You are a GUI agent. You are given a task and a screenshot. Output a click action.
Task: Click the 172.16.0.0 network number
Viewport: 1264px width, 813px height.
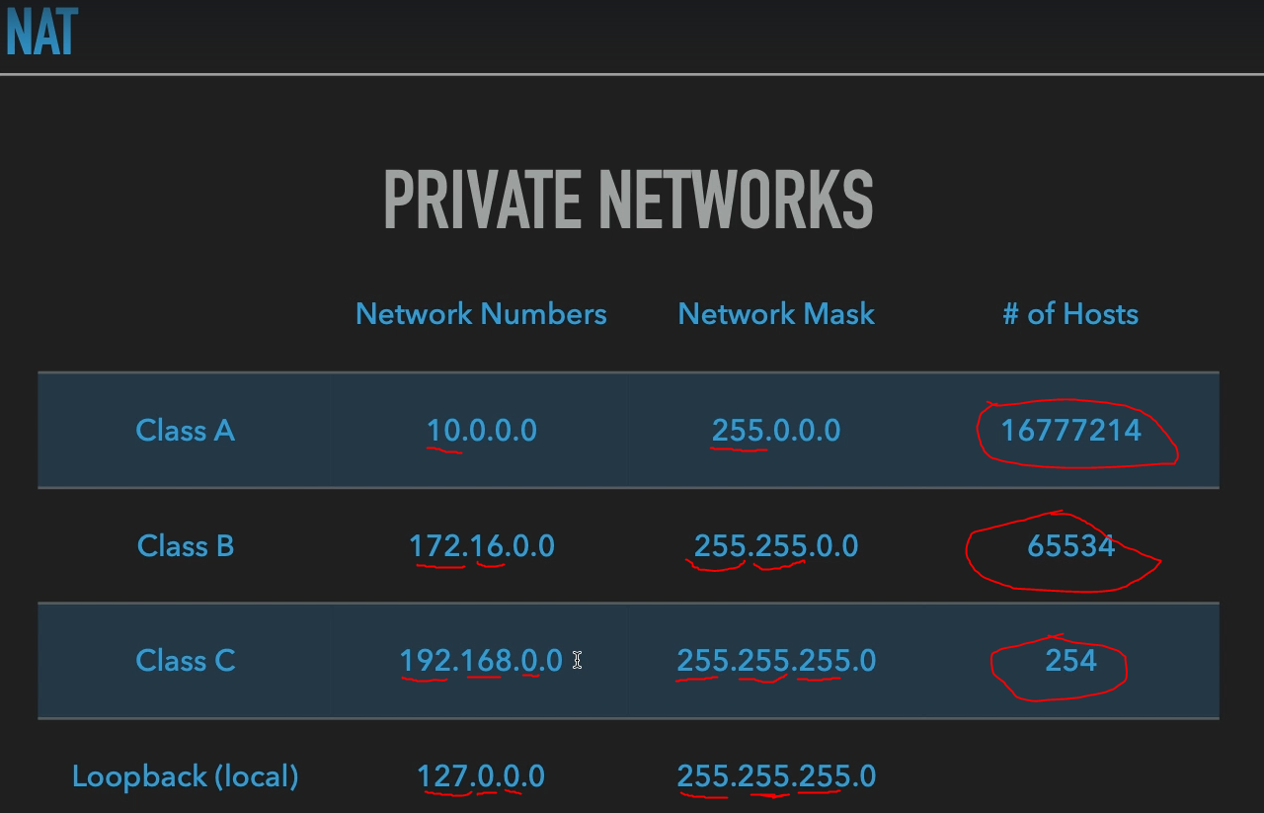(482, 546)
